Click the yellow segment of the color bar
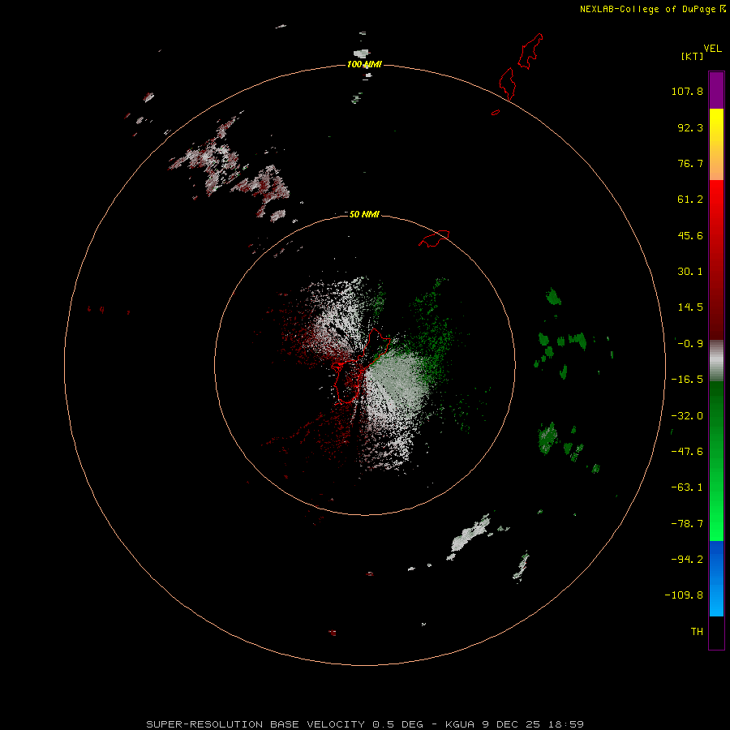Image resolution: width=730 pixels, height=730 pixels. pyautogui.click(x=716, y=126)
